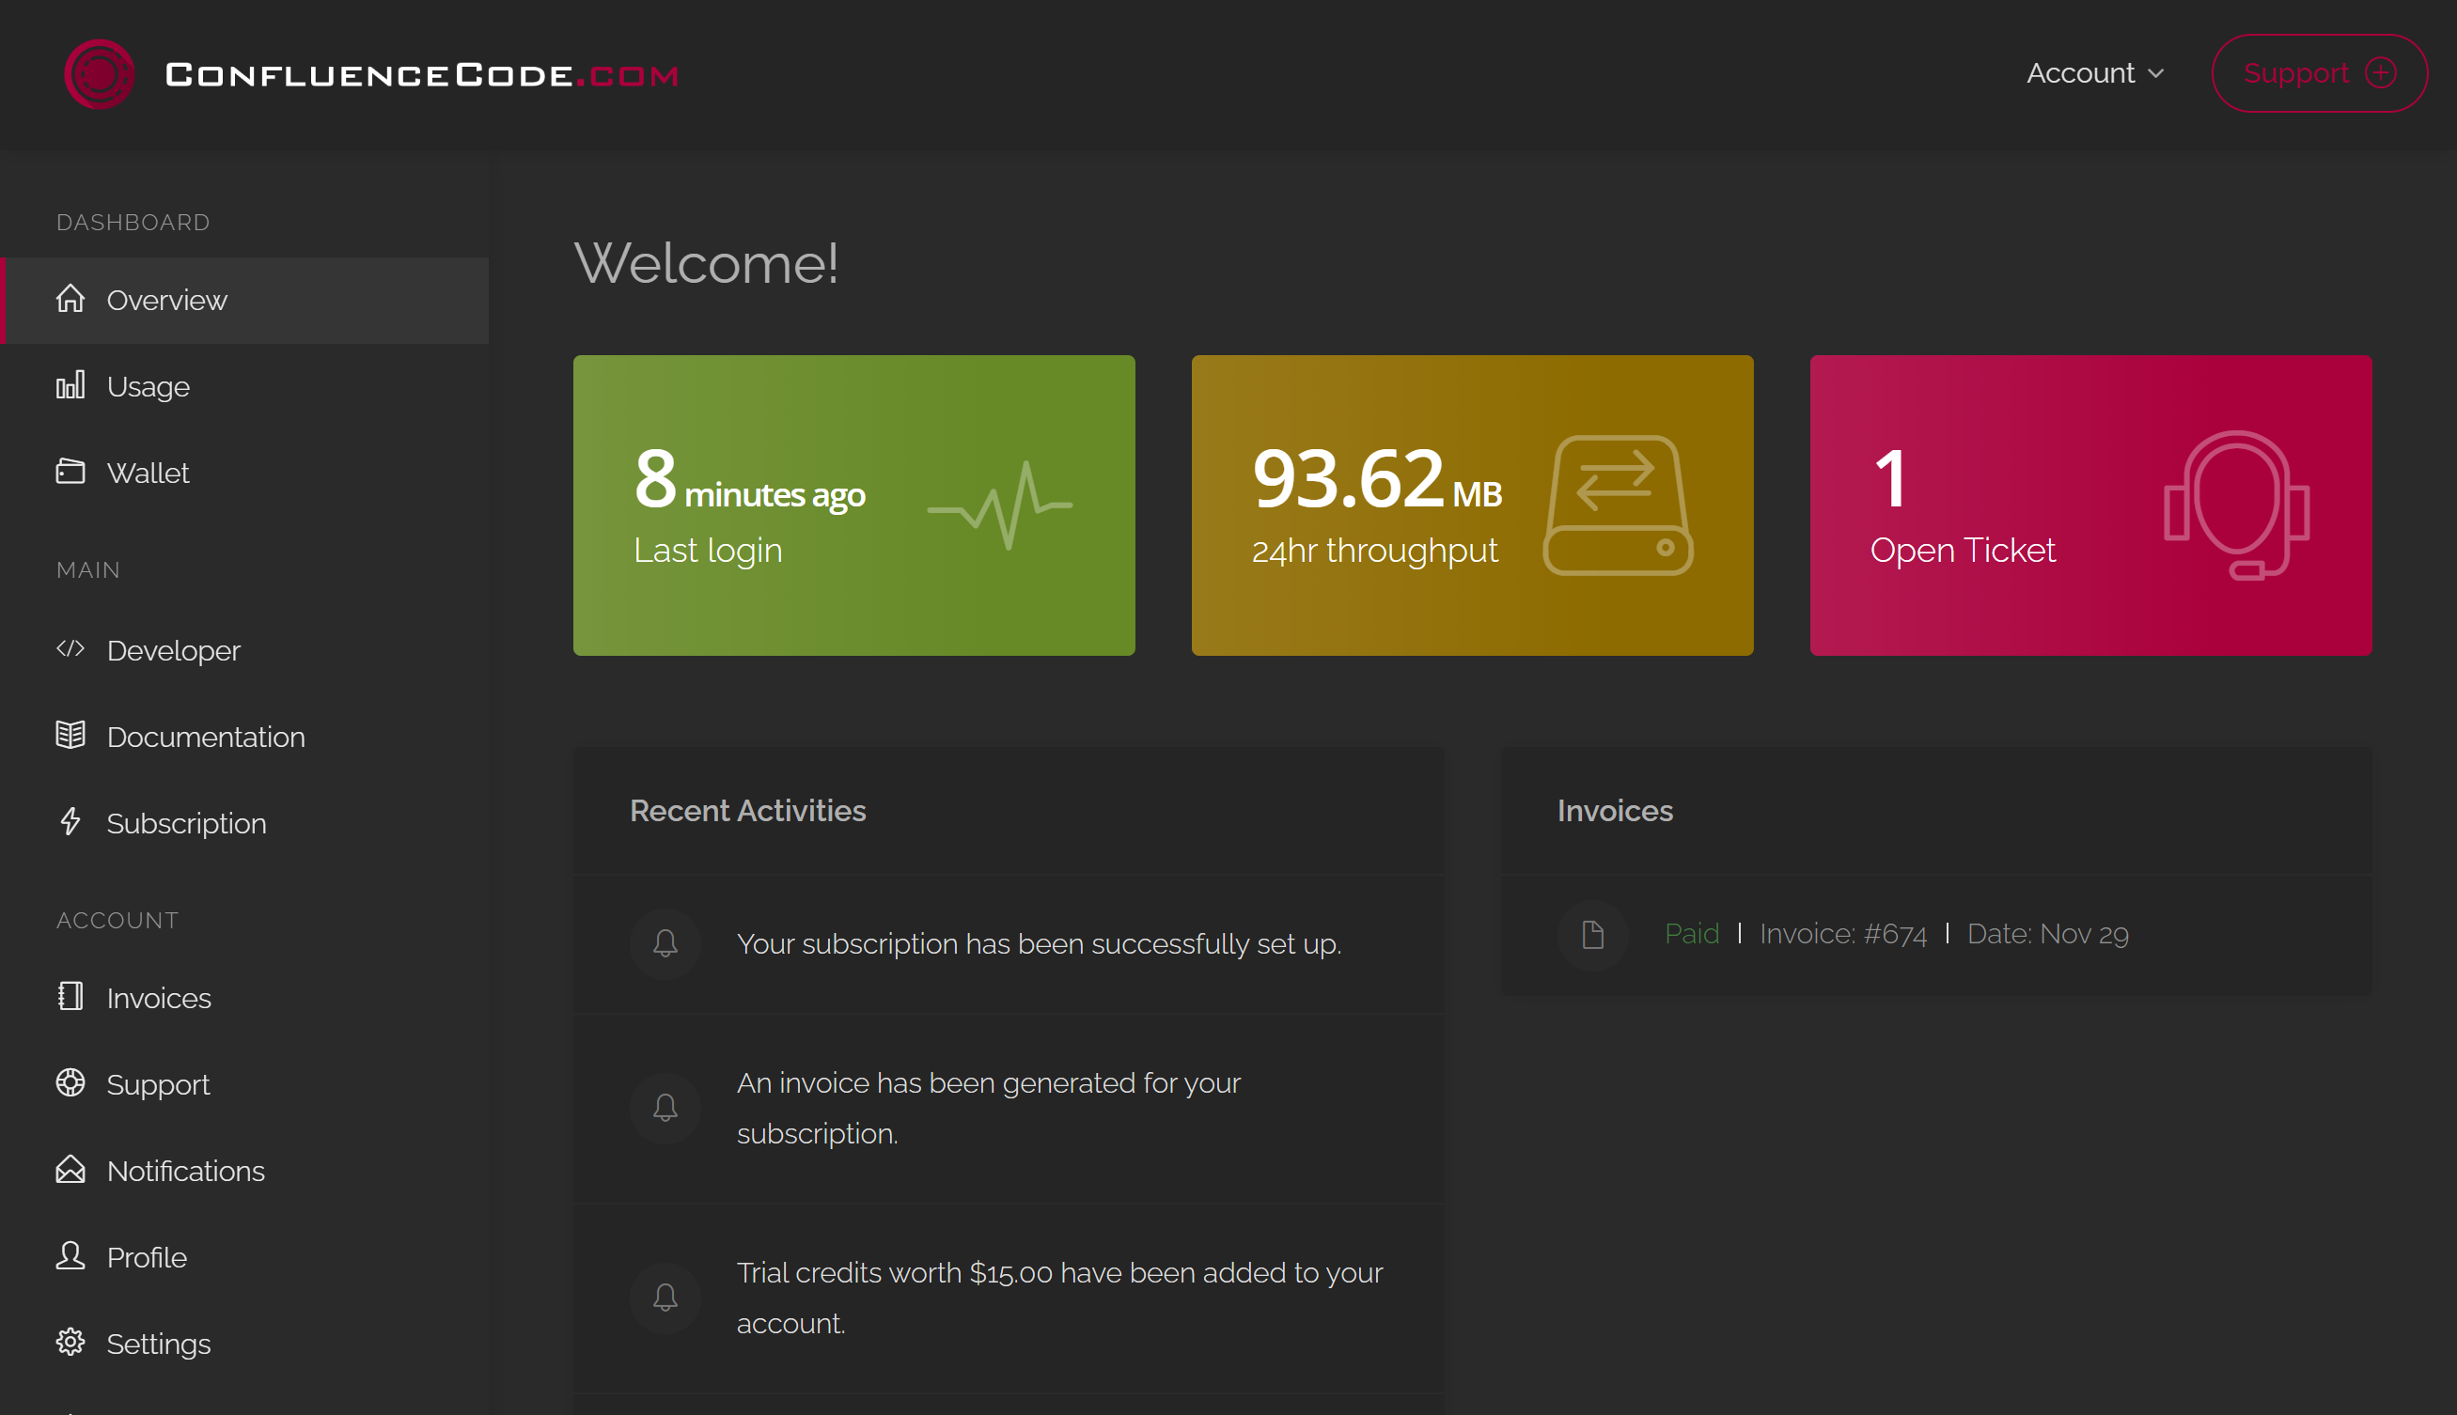Open the Invoice #674 link
Screen dimensions: 2457x1415
(1842, 934)
